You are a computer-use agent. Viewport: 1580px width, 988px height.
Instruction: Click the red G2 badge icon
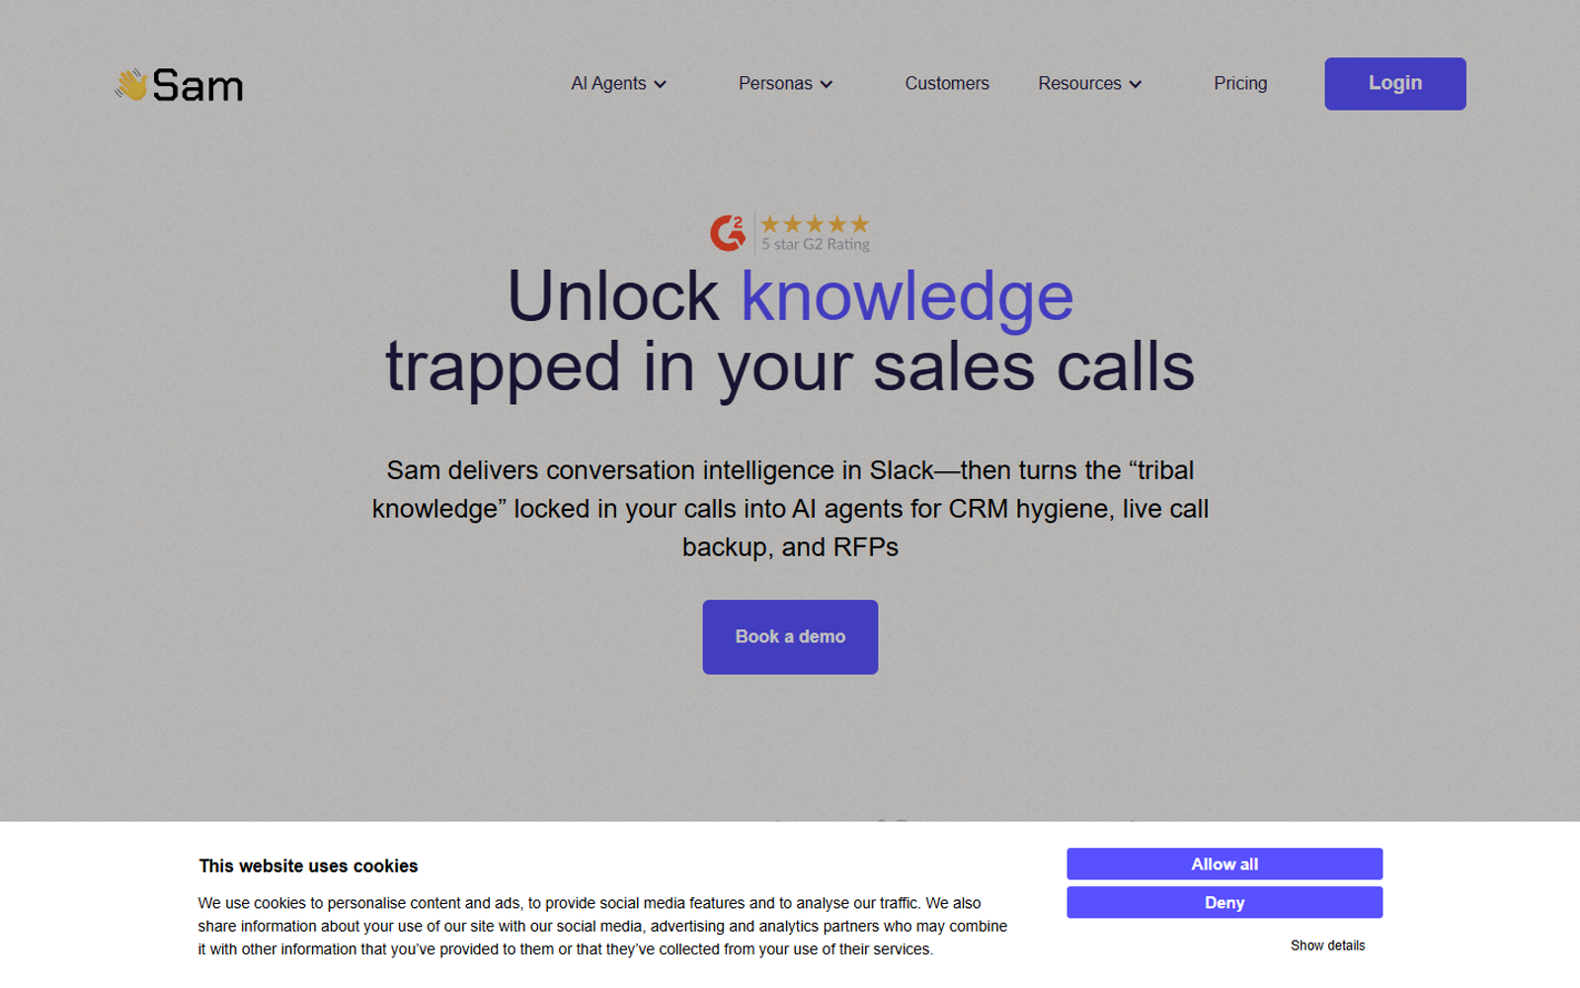pyautogui.click(x=728, y=233)
